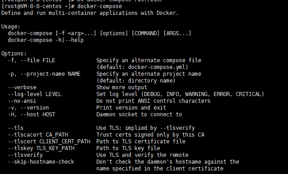The image size is (288, 174).
Task: Click the '--project-name NAME' option text
Action: coord(51,74)
